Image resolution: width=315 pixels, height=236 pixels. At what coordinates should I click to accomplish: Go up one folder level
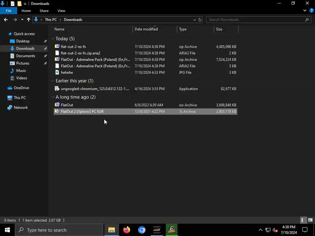[29, 20]
